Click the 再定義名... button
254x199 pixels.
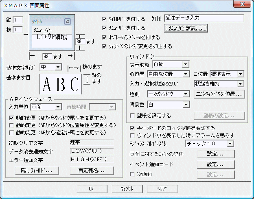[92, 171]
